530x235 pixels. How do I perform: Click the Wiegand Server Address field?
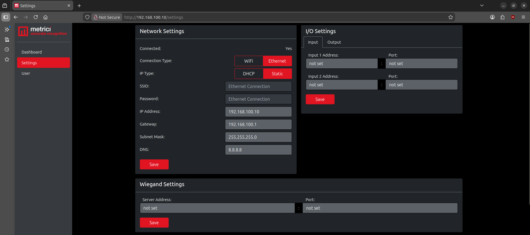(x=217, y=208)
